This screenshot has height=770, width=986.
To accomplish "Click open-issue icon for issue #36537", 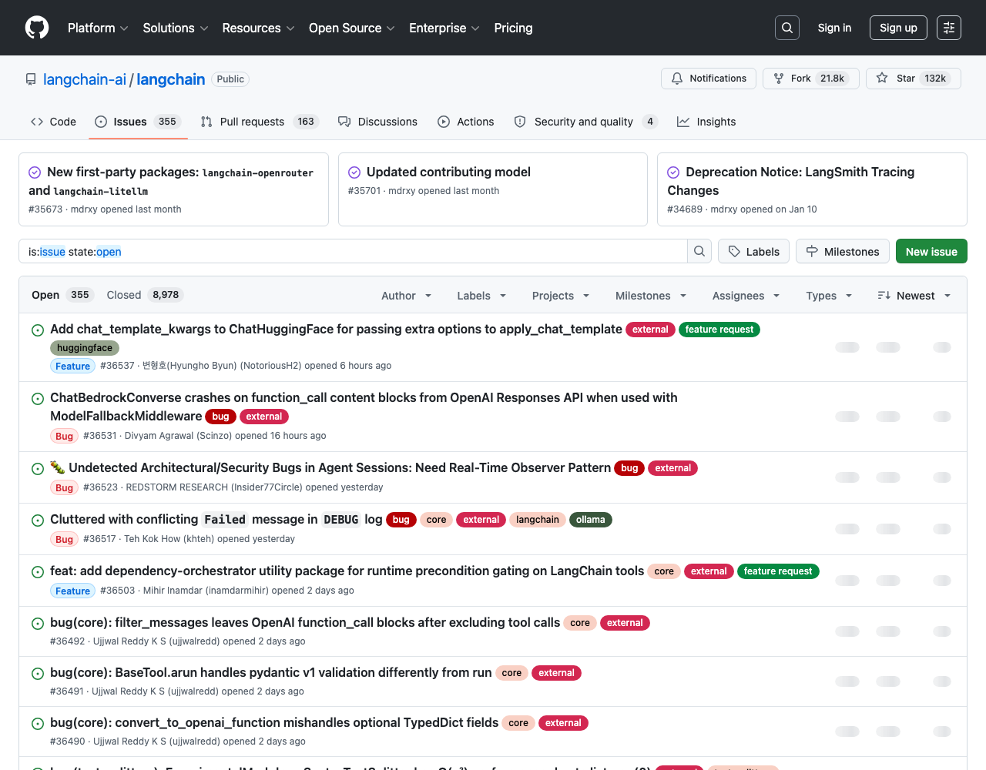I will (38, 330).
